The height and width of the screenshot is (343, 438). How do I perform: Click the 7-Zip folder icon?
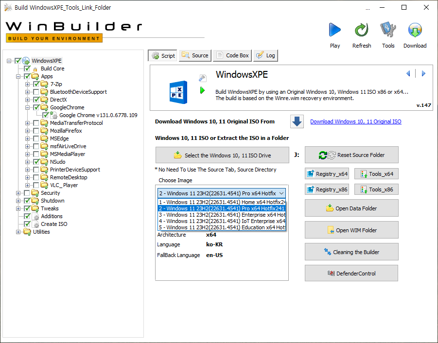tap(44, 84)
